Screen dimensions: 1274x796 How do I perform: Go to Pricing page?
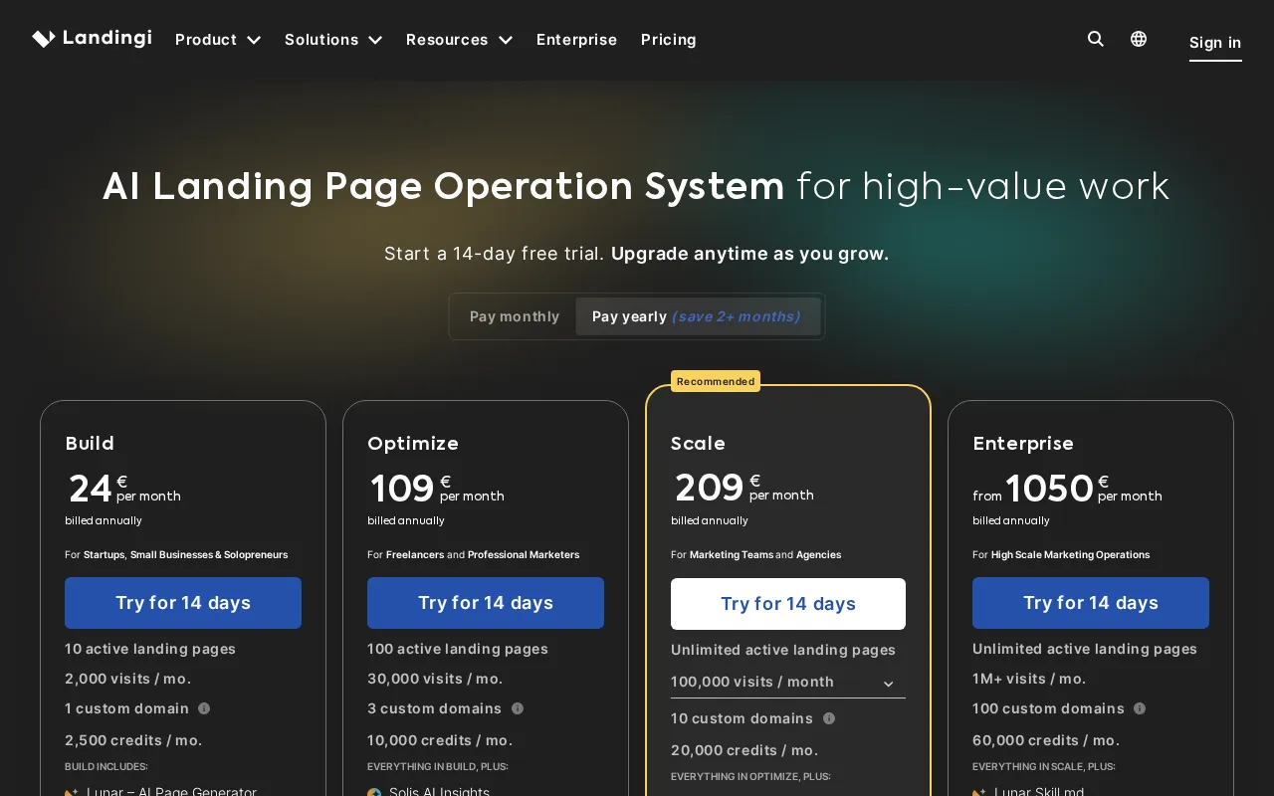pos(669,40)
